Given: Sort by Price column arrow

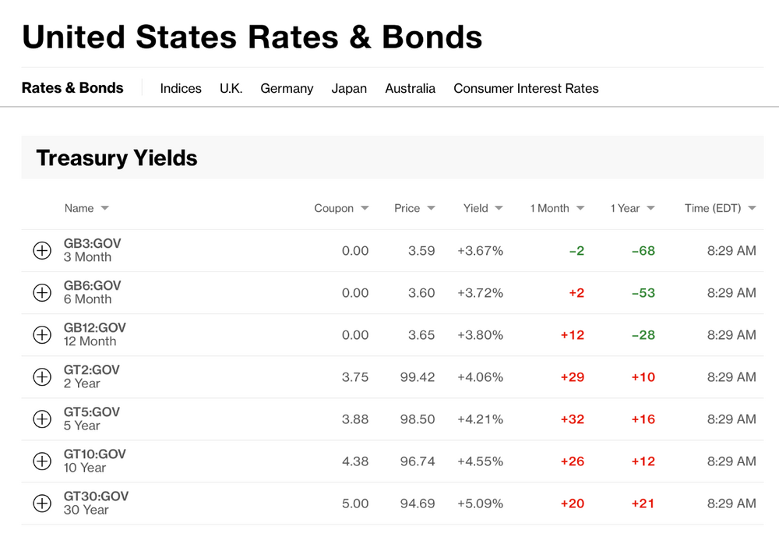Looking at the screenshot, I should pos(431,208).
